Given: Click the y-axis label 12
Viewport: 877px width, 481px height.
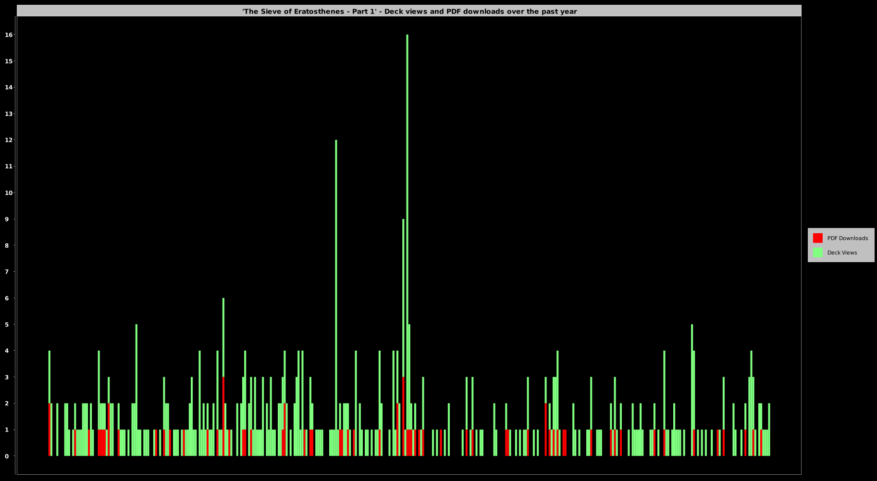Looking at the screenshot, I should click(x=8, y=140).
